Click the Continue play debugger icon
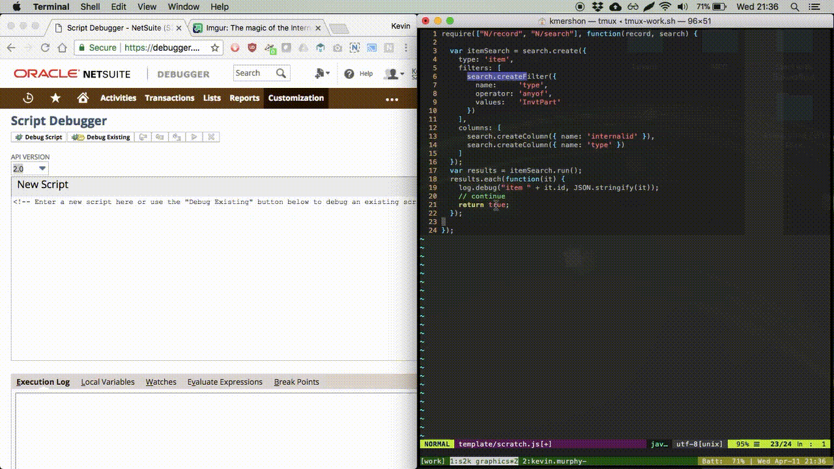The width and height of the screenshot is (834, 469). coord(194,137)
